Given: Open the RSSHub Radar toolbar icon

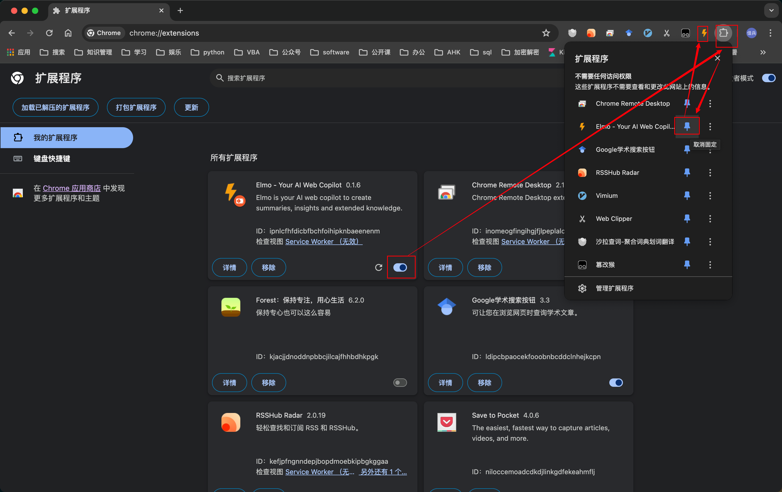Looking at the screenshot, I should click(x=591, y=33).
